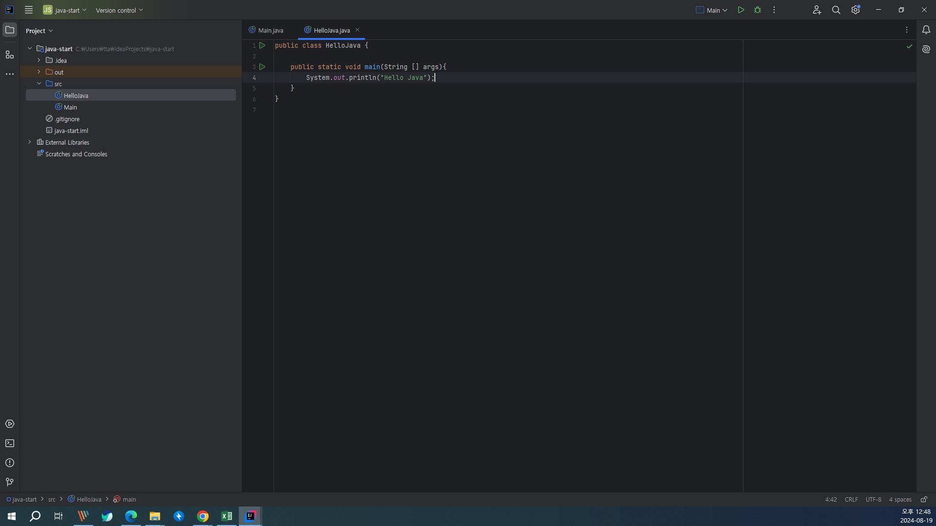Click the CRLF line separator button
This screenshot has width=936, height=526.
click(x=851, y=499)
